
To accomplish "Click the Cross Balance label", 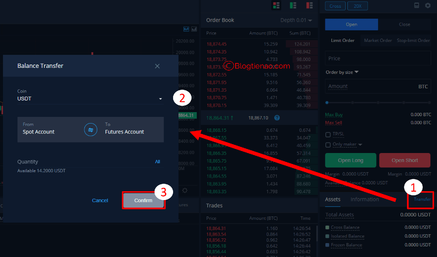I will [x=345, y=227].
